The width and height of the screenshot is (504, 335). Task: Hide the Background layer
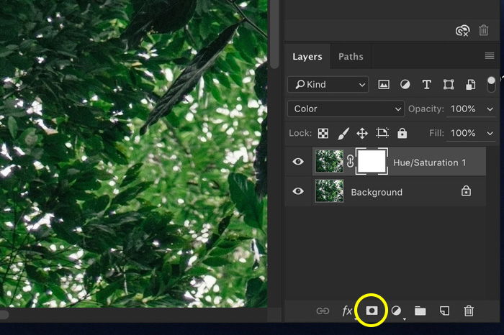(x=298, y=192)
